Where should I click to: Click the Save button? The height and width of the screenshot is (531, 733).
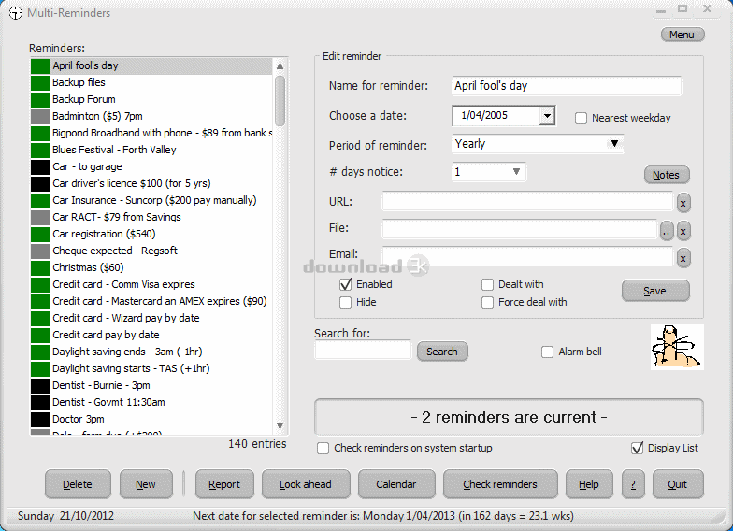coord(654,291)
